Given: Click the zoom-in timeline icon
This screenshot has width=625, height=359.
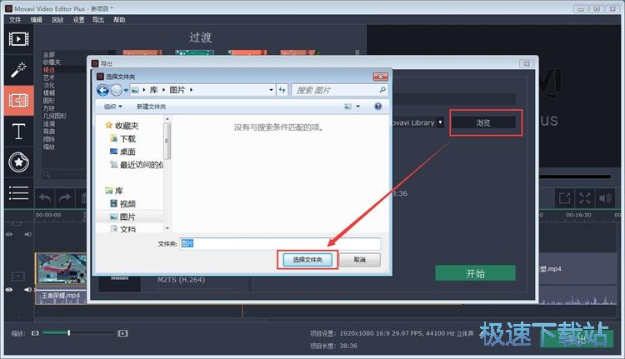Looking at the screenshot, I should [x=122, y=333].
